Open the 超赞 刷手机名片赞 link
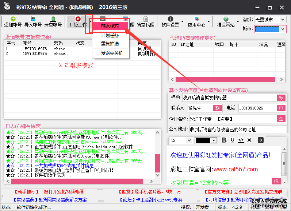 click(150, 192)
